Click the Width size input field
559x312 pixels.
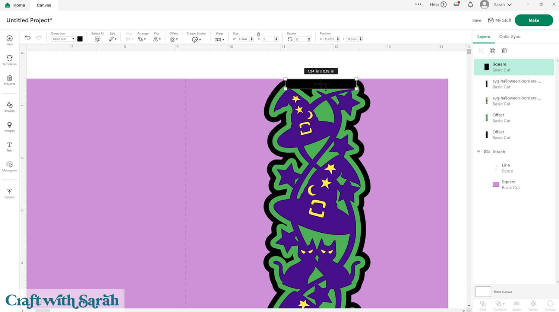tap(243, 39)
